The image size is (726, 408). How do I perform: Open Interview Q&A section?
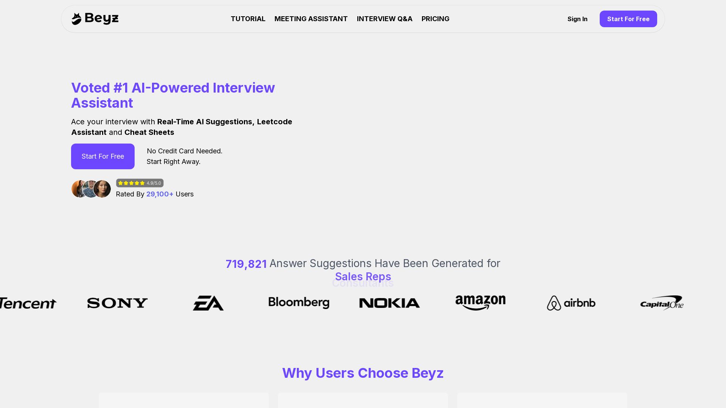click(385, 19)
